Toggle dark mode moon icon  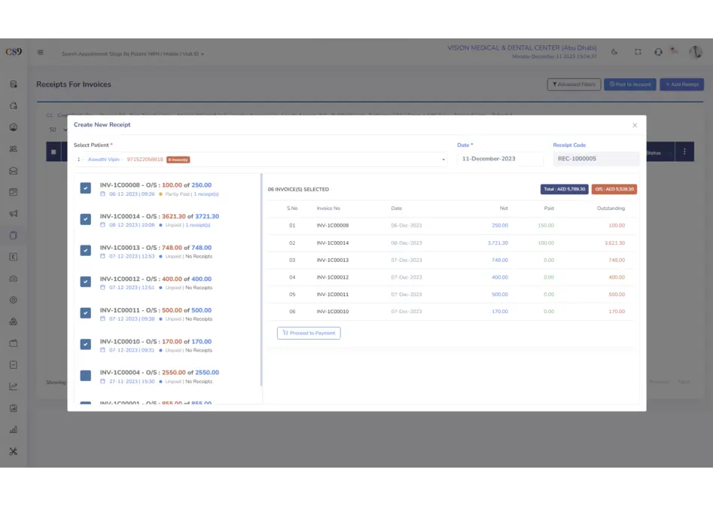(x=614, y=53)
